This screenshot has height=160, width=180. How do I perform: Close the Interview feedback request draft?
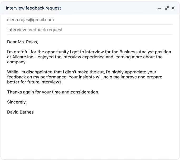pyautogui.click(x=173, y=8)
